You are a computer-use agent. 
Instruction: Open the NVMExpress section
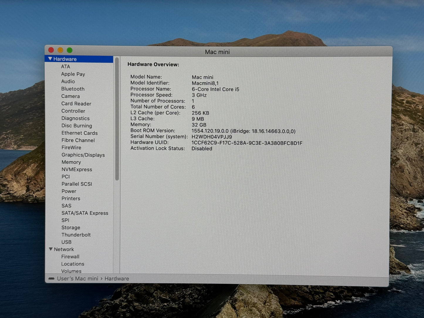[77, 169]
